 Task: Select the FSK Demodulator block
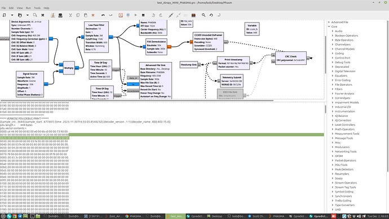(x=156, y=47)
